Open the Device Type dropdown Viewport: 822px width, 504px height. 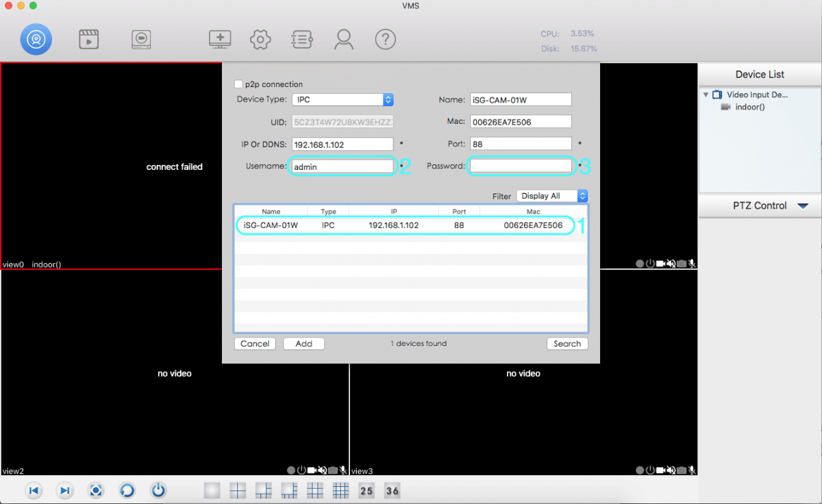[388, 100]
